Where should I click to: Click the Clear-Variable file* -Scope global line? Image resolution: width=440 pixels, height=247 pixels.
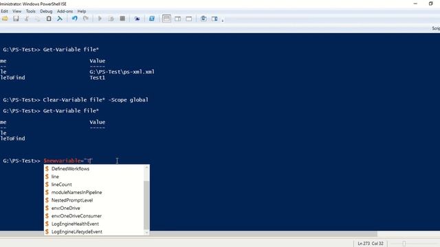point(96,99)
